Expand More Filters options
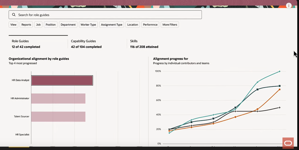The image size is (299, 150). (170, 24)
